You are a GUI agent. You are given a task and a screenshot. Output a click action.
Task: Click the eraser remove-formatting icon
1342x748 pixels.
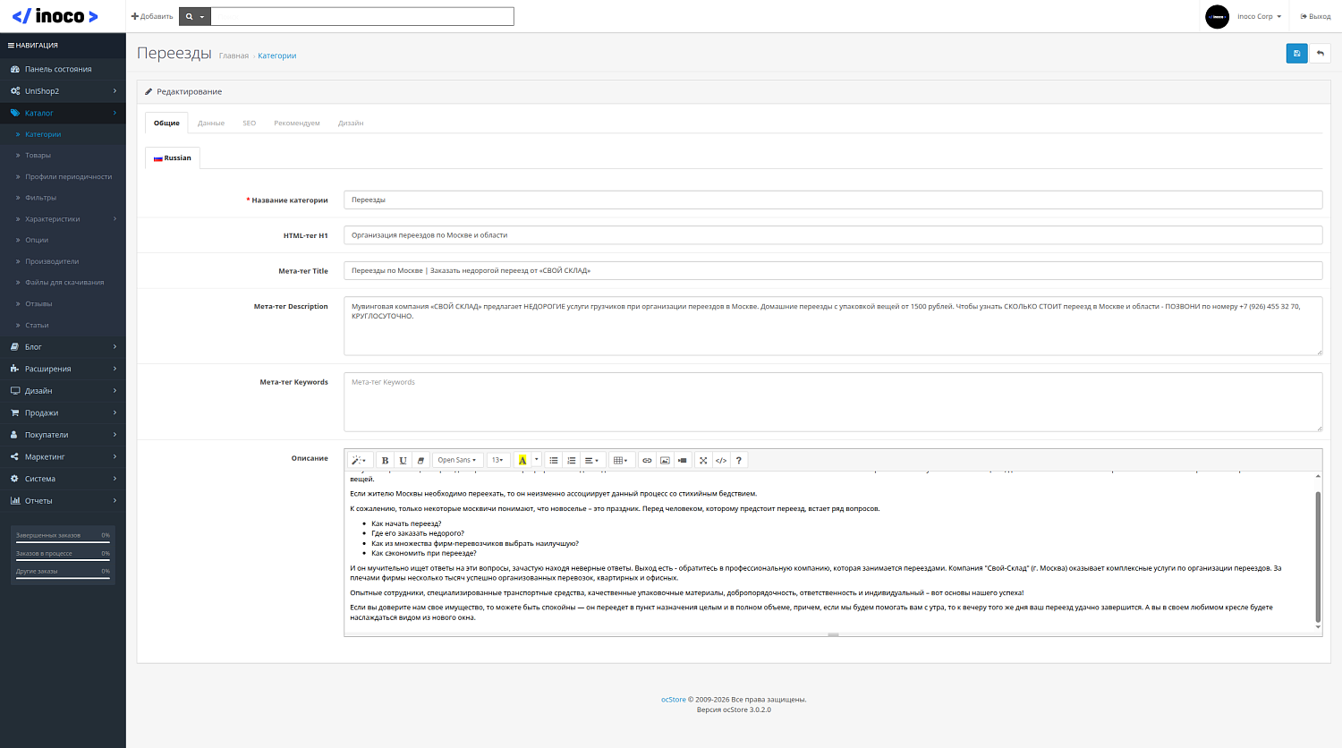click(x=420, y=461)
